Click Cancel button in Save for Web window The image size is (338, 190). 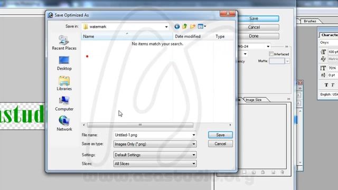(x=258, y=27)
